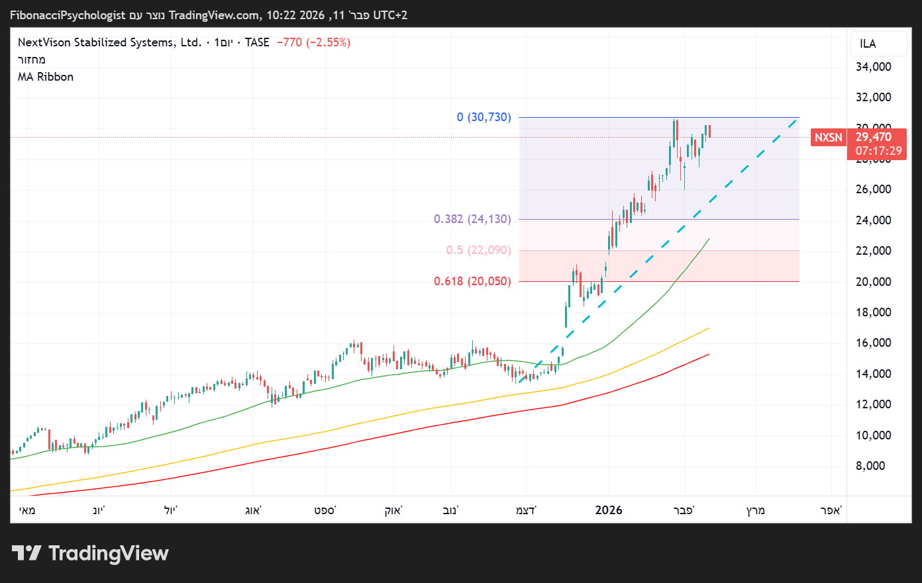Click the נוב' month label on the time axis
The height and width of the screenshot is (583, 922).
coord(451,510)
